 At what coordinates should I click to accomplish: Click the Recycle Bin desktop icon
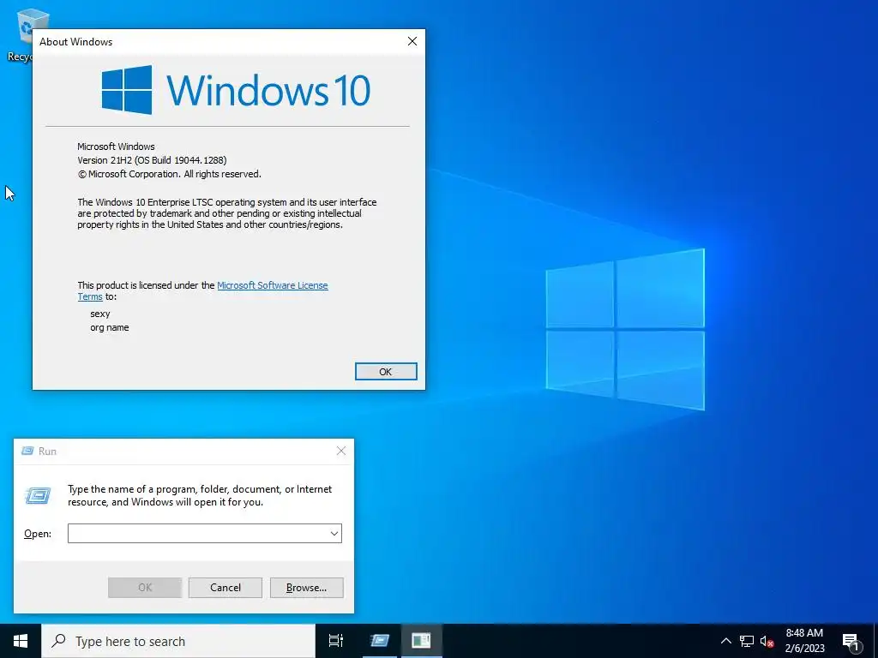pos(25,33)
